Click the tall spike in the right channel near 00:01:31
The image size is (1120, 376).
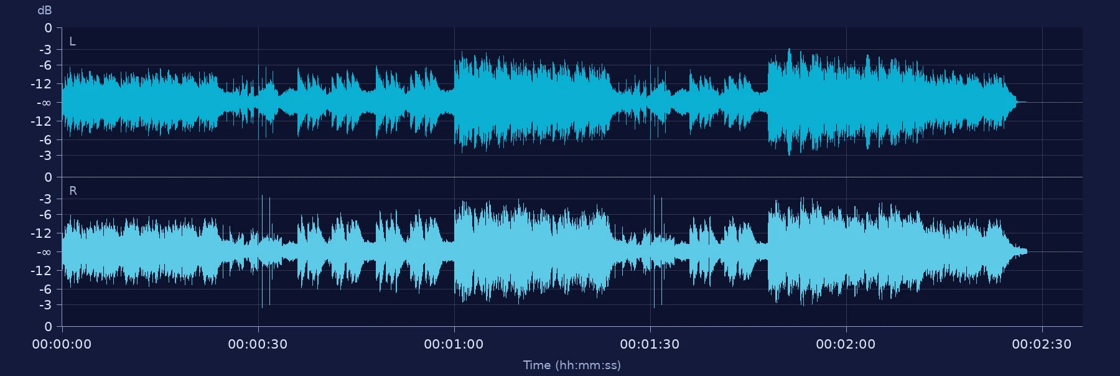point(654,251)
